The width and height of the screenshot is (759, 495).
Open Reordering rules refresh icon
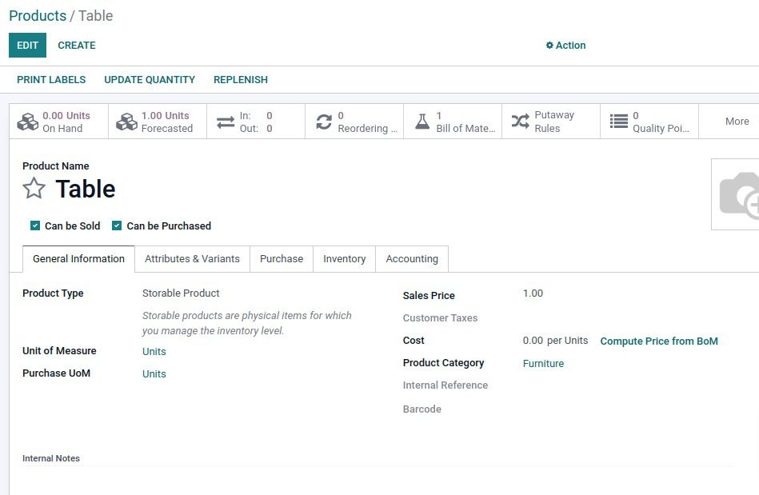323,122
